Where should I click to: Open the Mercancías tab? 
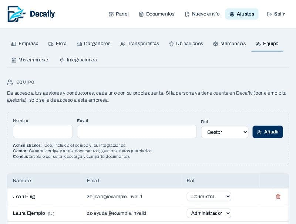click(229, 44)
